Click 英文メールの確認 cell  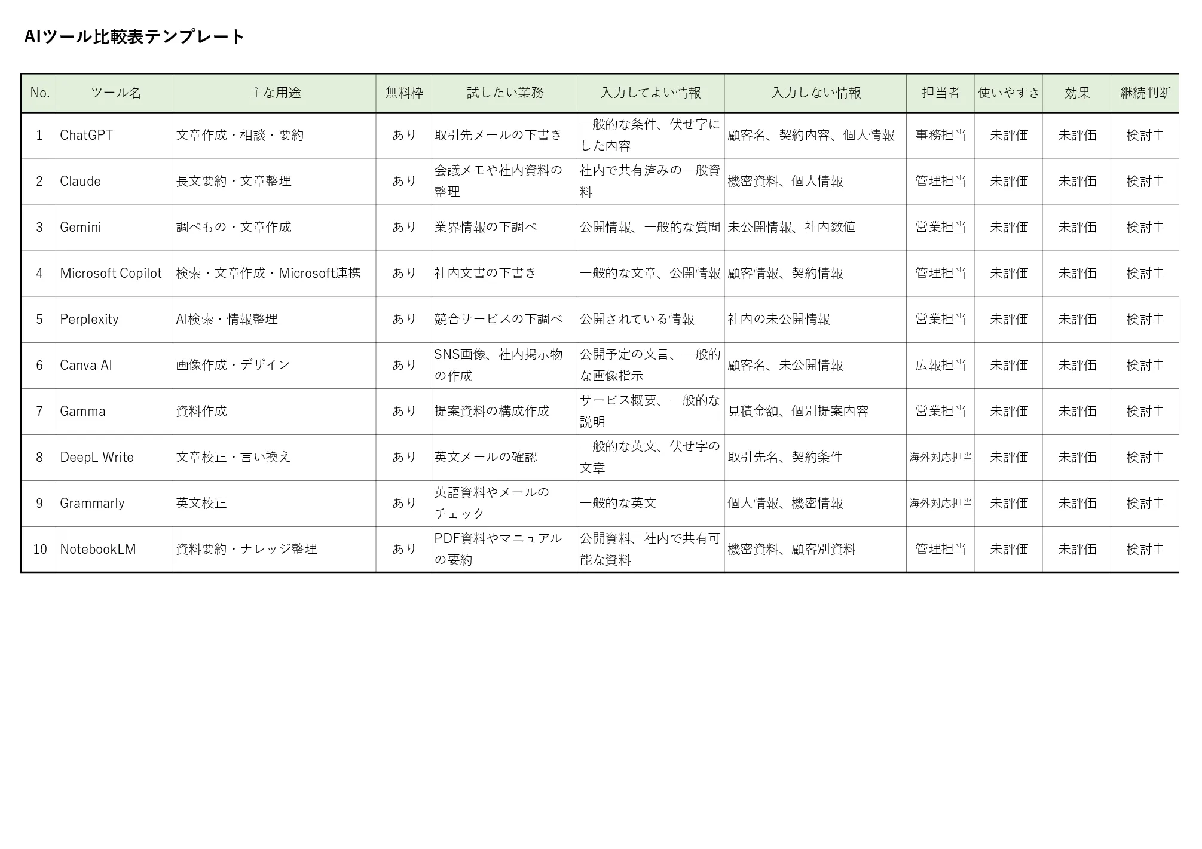(x=504, y=458)
